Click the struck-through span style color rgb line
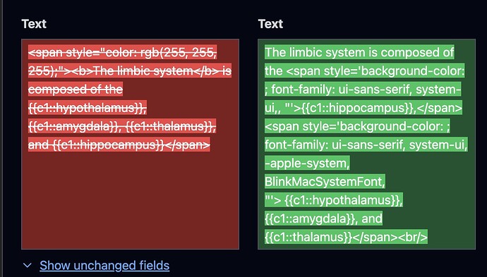487x277 pixels. point(122,52)
